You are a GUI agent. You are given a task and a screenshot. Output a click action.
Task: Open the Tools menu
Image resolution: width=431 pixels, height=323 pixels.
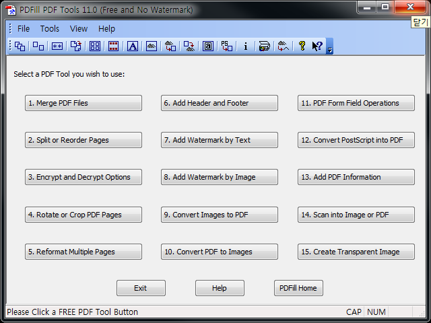point(49,29)
